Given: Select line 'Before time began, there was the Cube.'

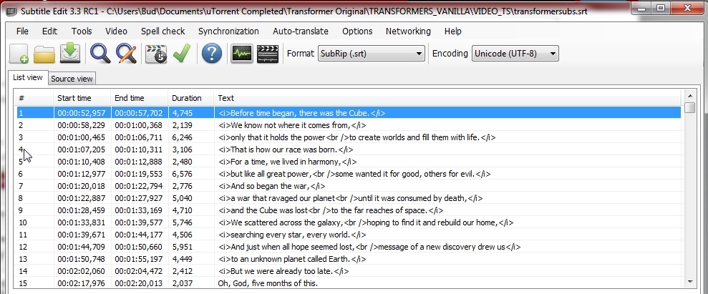Looking at the screenshot, I should coord(349,113).
